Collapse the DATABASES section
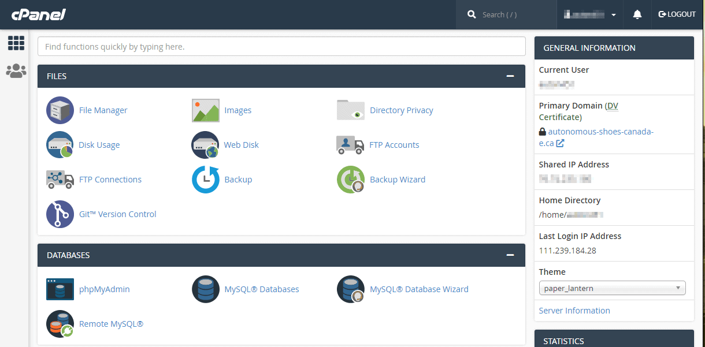The image size is (705, 347). (509, 255)
